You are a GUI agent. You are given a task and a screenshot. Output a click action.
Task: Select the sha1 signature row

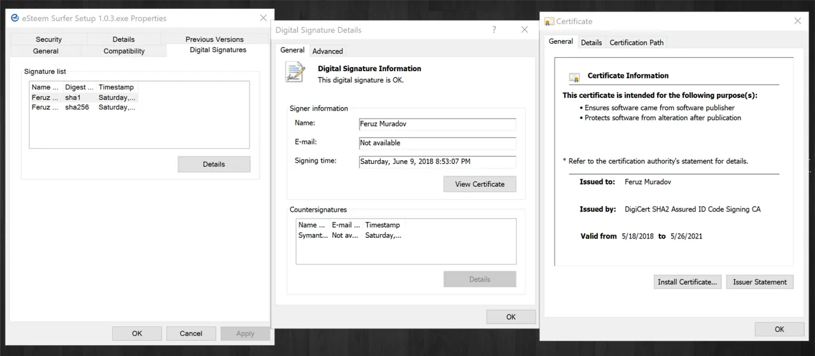83,97
